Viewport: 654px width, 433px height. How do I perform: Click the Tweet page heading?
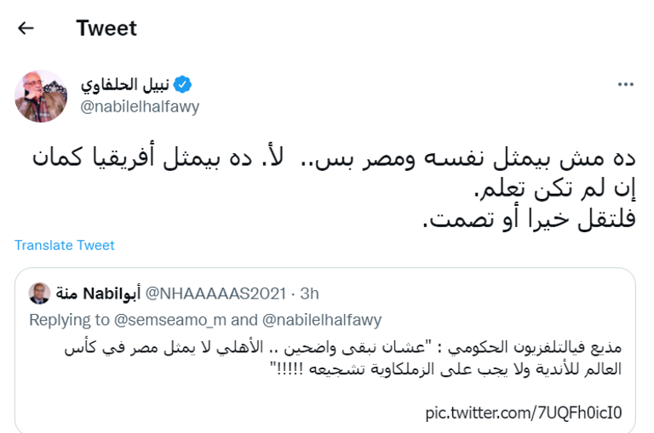(106, 28)
